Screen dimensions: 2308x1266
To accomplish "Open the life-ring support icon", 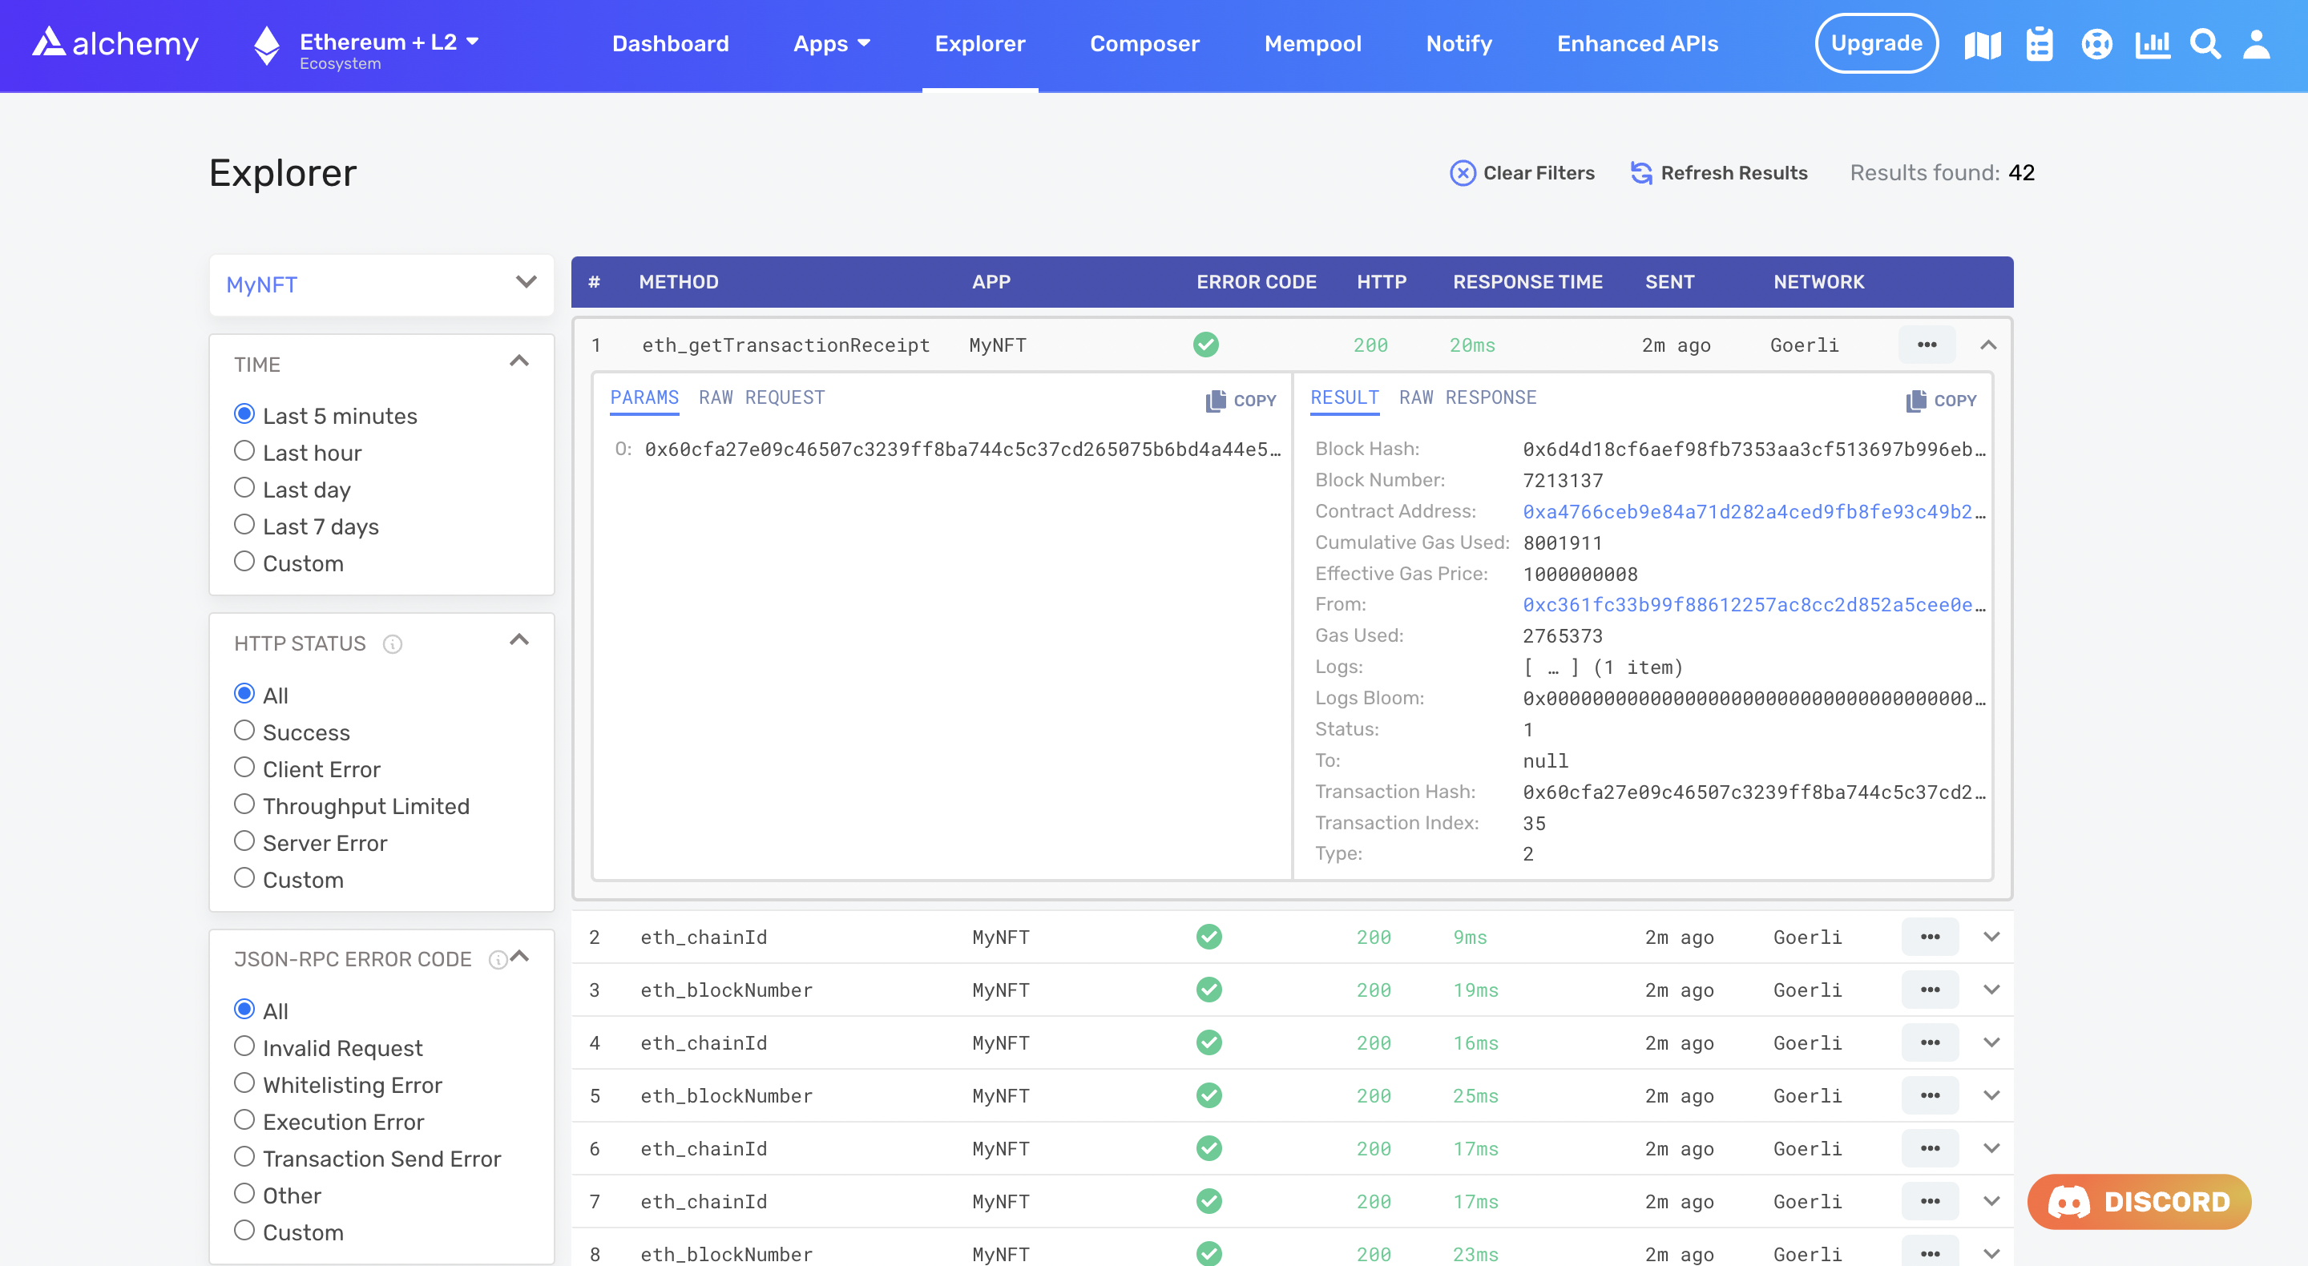I will coord(2096,44).
